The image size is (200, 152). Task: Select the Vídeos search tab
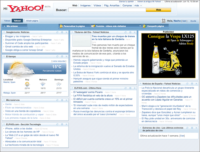tap(97, 6)
